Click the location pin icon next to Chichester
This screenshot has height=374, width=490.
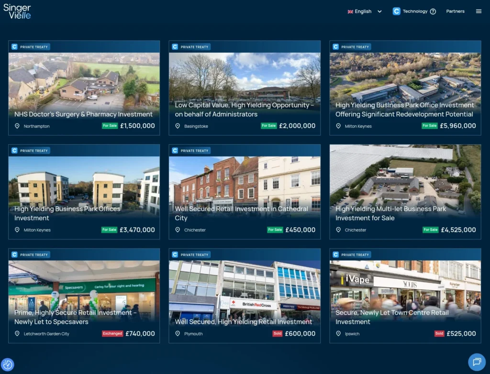click(x=178, y=230)
